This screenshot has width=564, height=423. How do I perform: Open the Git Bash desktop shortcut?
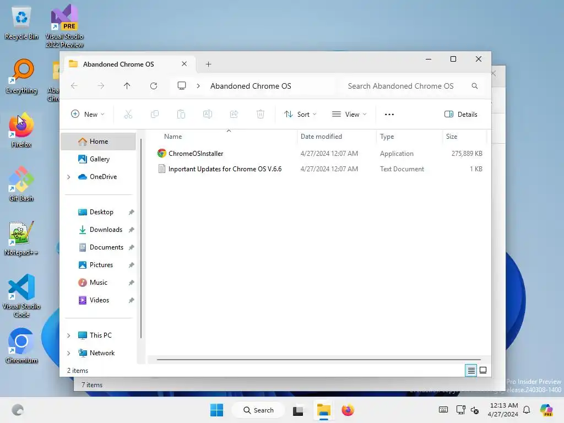click(x=21, y=184)
